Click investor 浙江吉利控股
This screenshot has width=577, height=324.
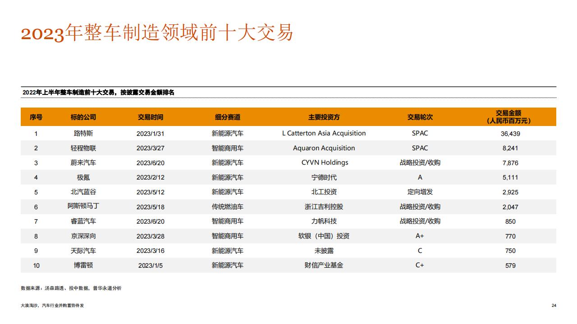pyautogui.click(x=324, y=207)
